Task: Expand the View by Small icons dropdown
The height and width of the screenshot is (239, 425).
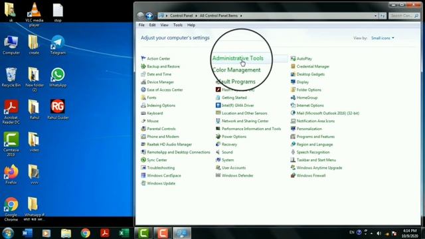Action: click(x=382, y=39)
